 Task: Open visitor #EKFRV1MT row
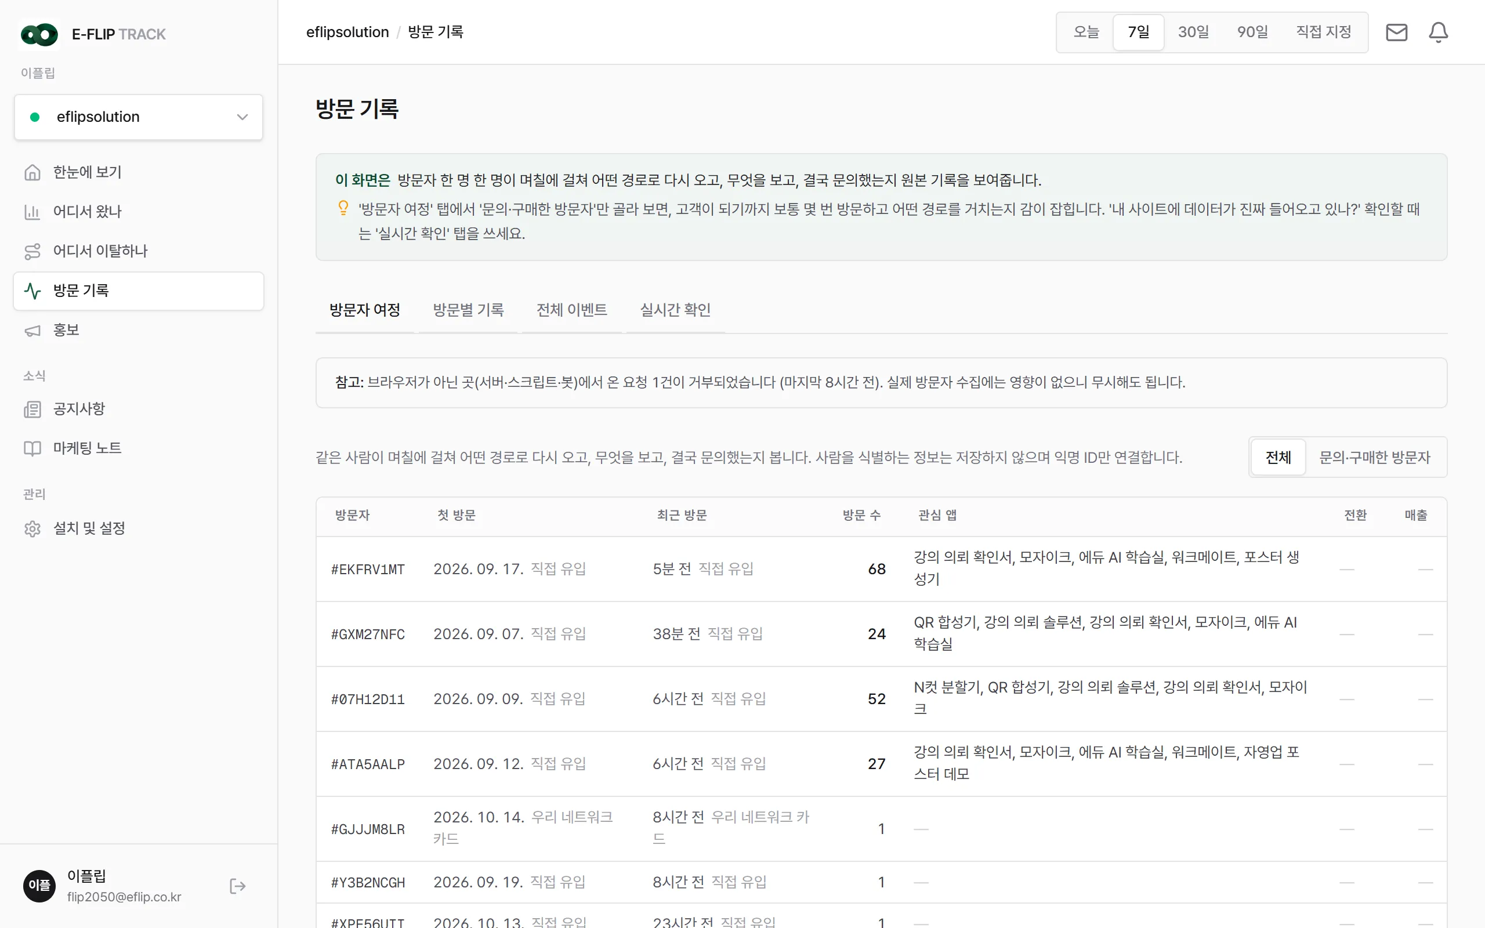(x=881, y=569)
